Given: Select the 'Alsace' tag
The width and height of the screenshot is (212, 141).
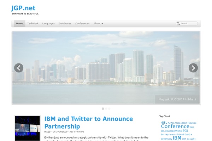Looking at the screenshot, I should pyautogui.click(x=178, y=123).
